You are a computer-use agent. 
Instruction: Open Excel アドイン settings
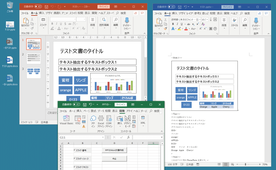tap(101, 121)
